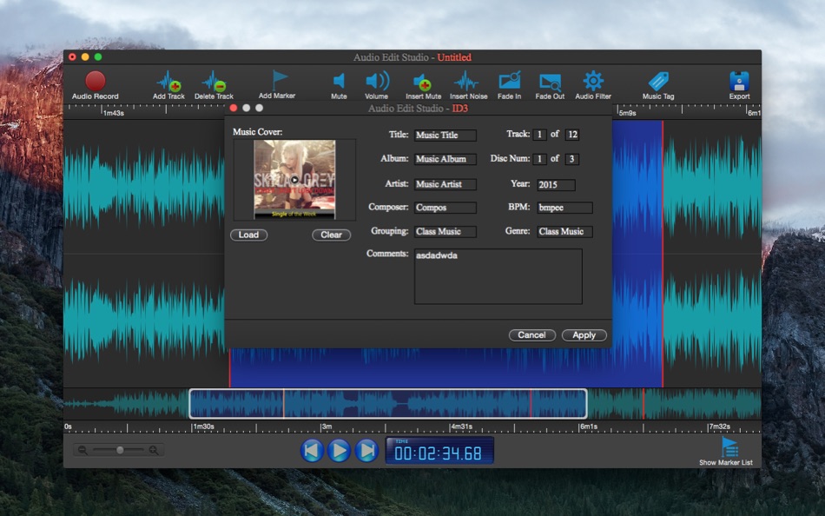The height and width of the screenshot is (516, 825).
Task: Apply the ID3 tag changes
Action: coord(584,334)
